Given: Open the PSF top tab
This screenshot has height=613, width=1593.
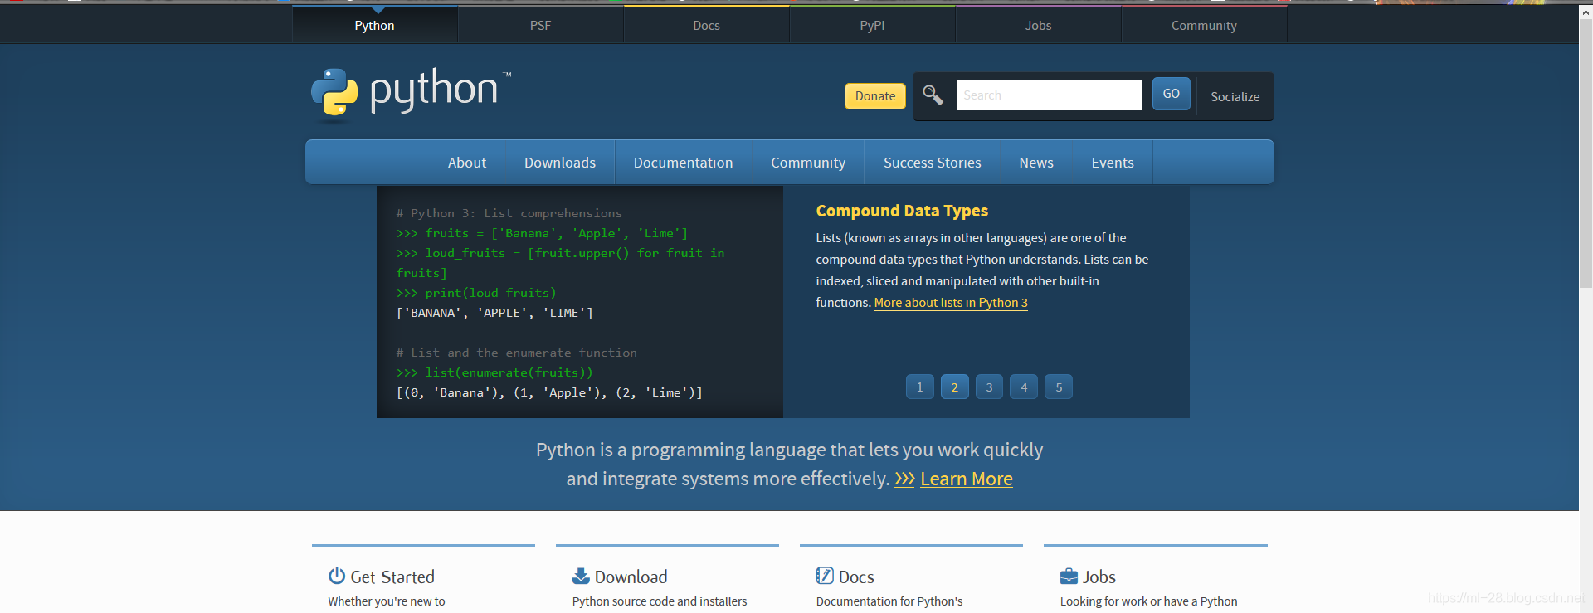Looking at the screenshot, I should [x=541, y=26].
